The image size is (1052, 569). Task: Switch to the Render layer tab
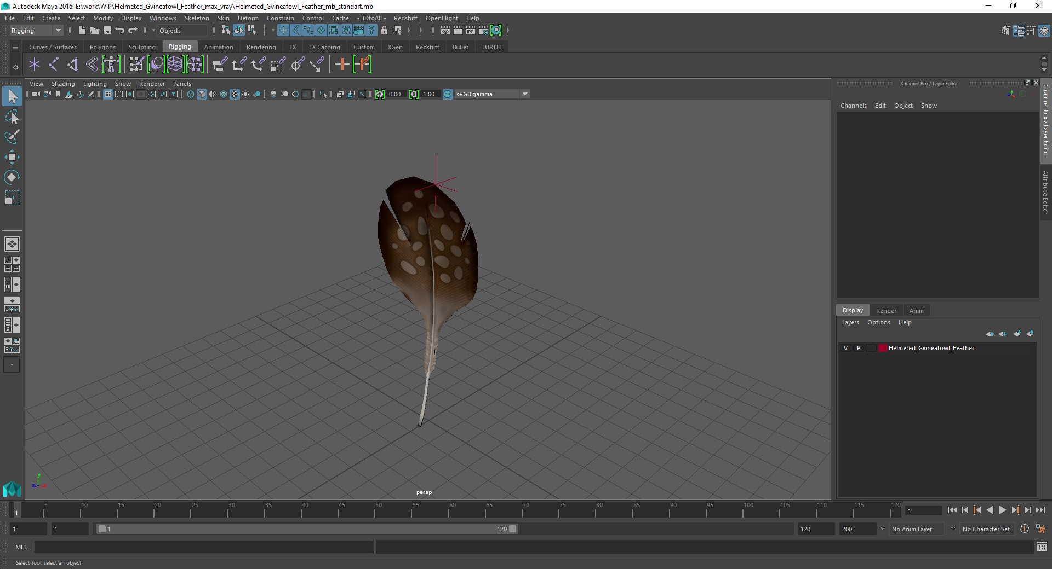click(x=886, y=311)
